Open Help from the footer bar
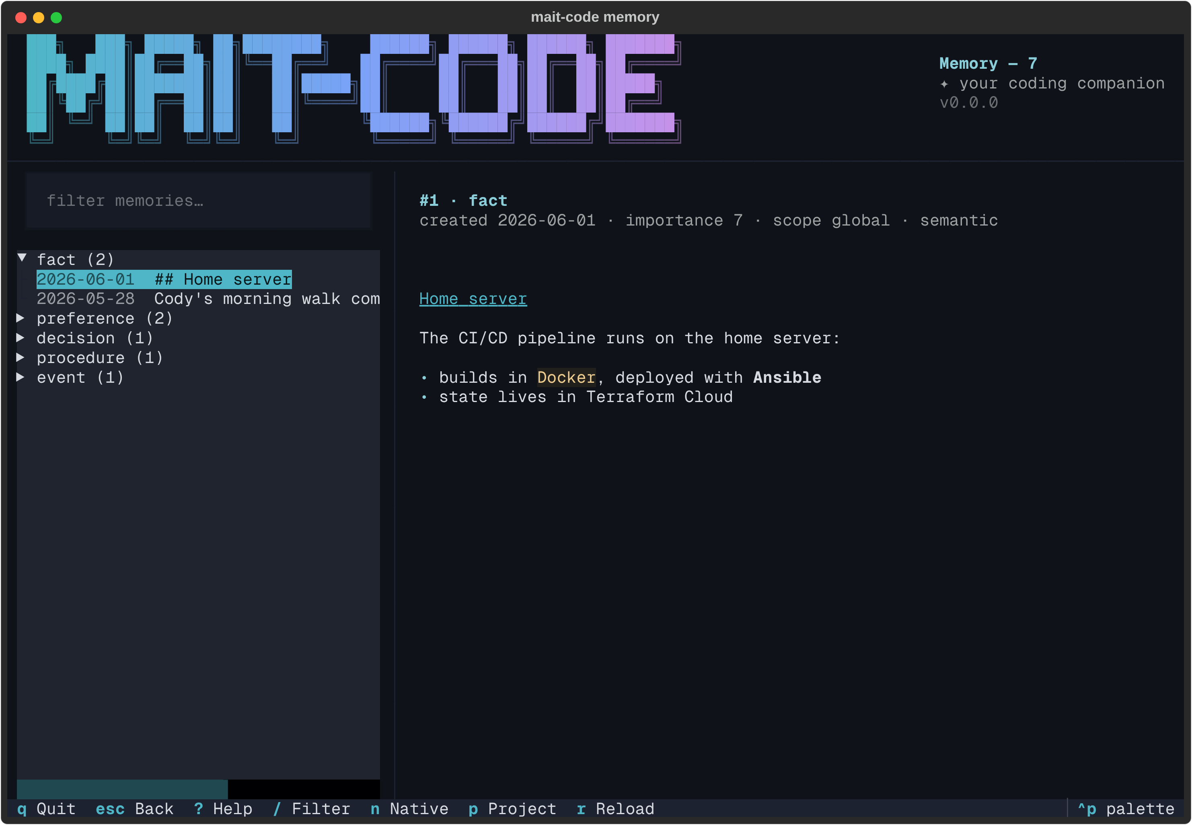 (223, 809)
